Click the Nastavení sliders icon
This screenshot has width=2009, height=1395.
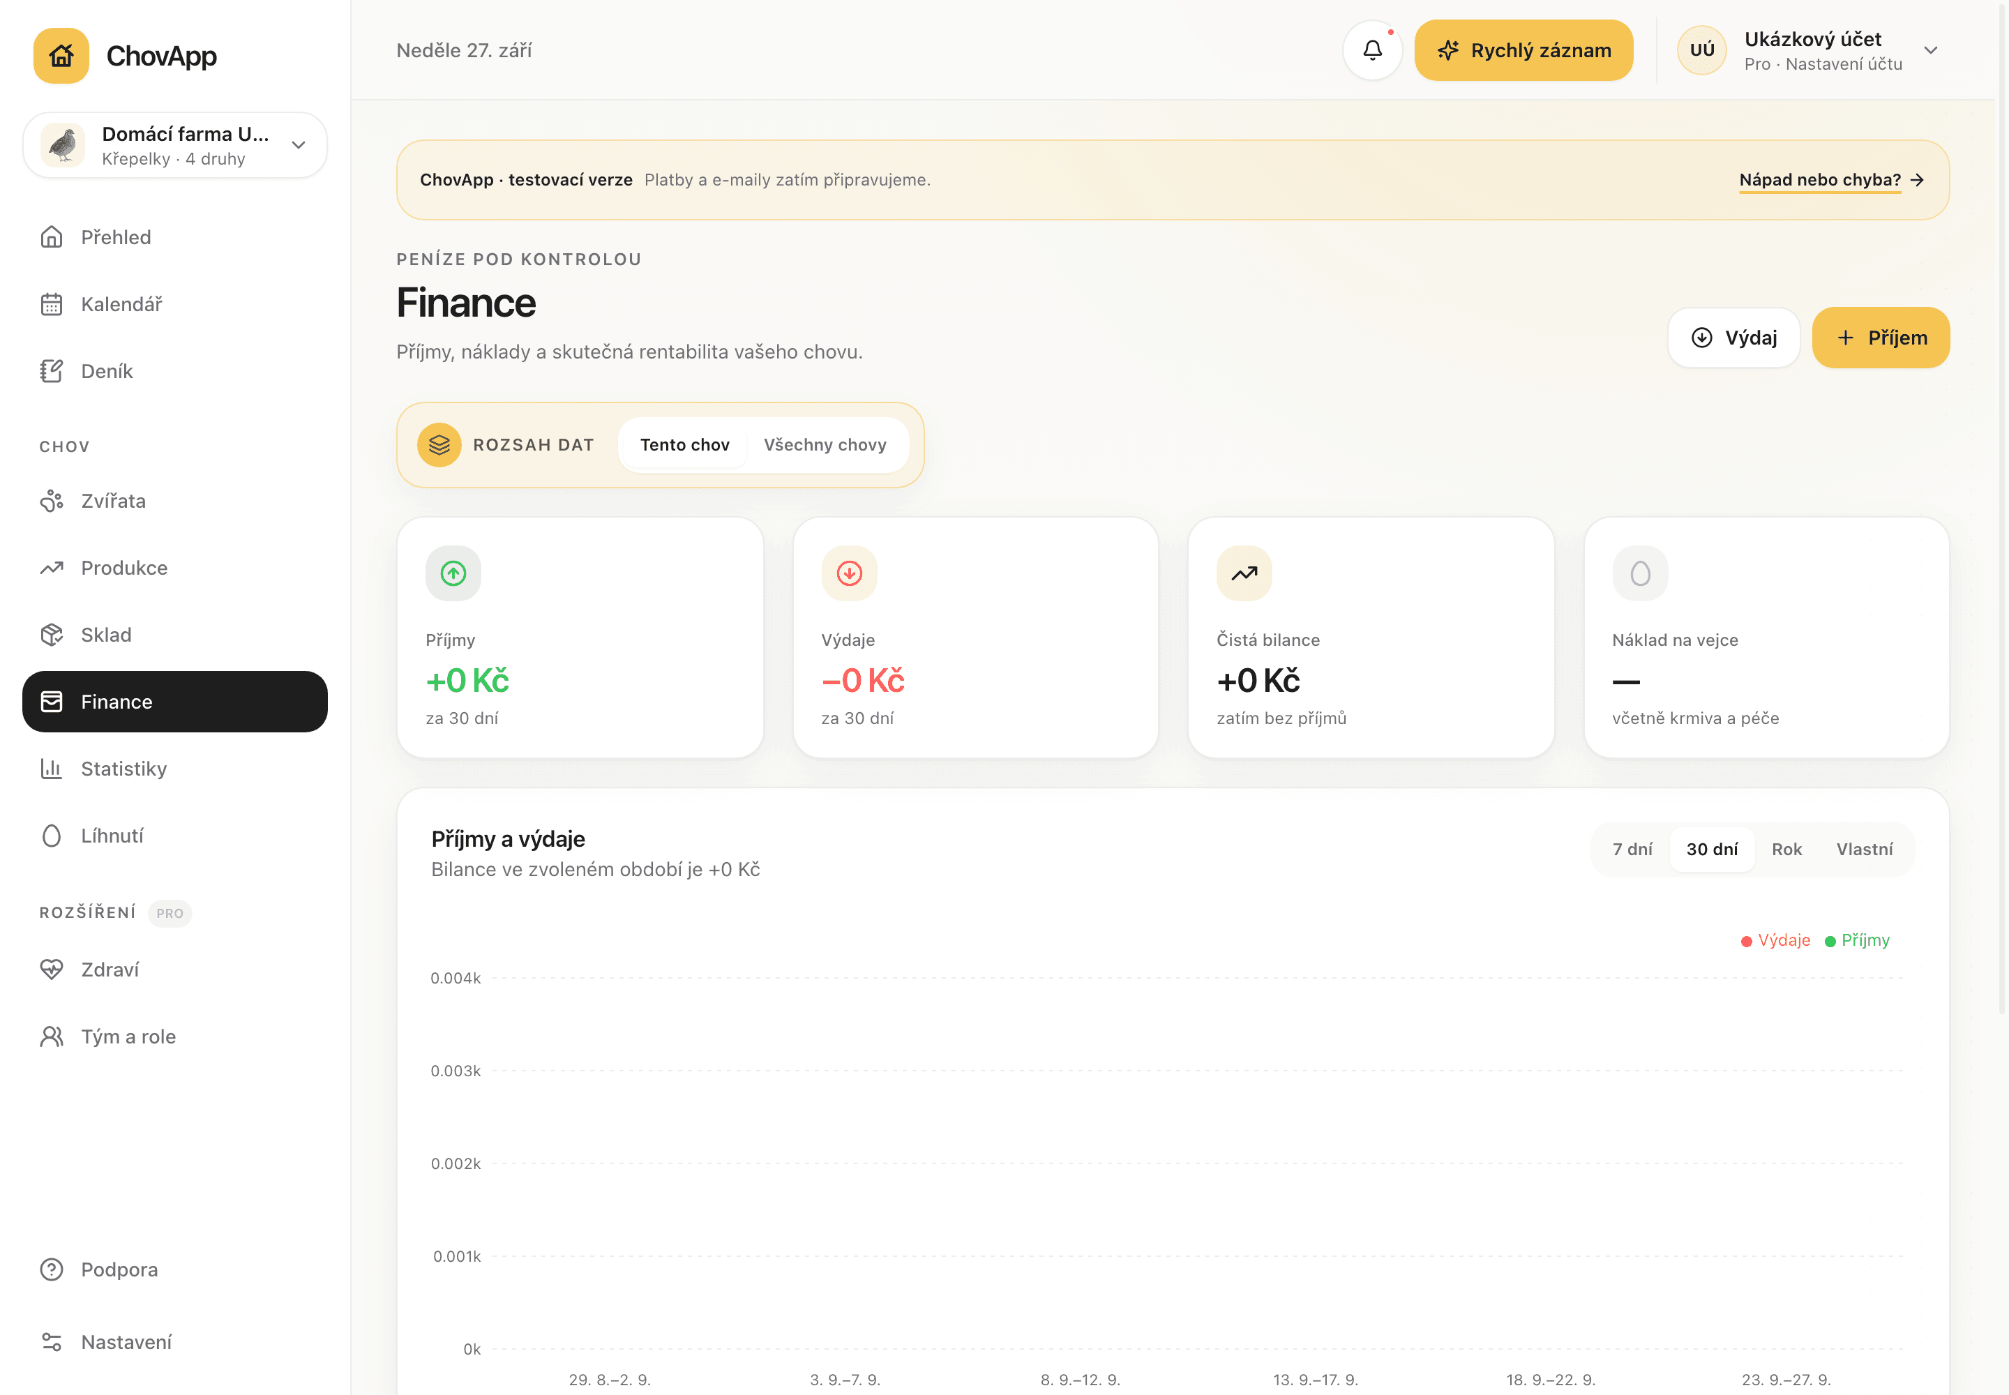(52, 1342)
